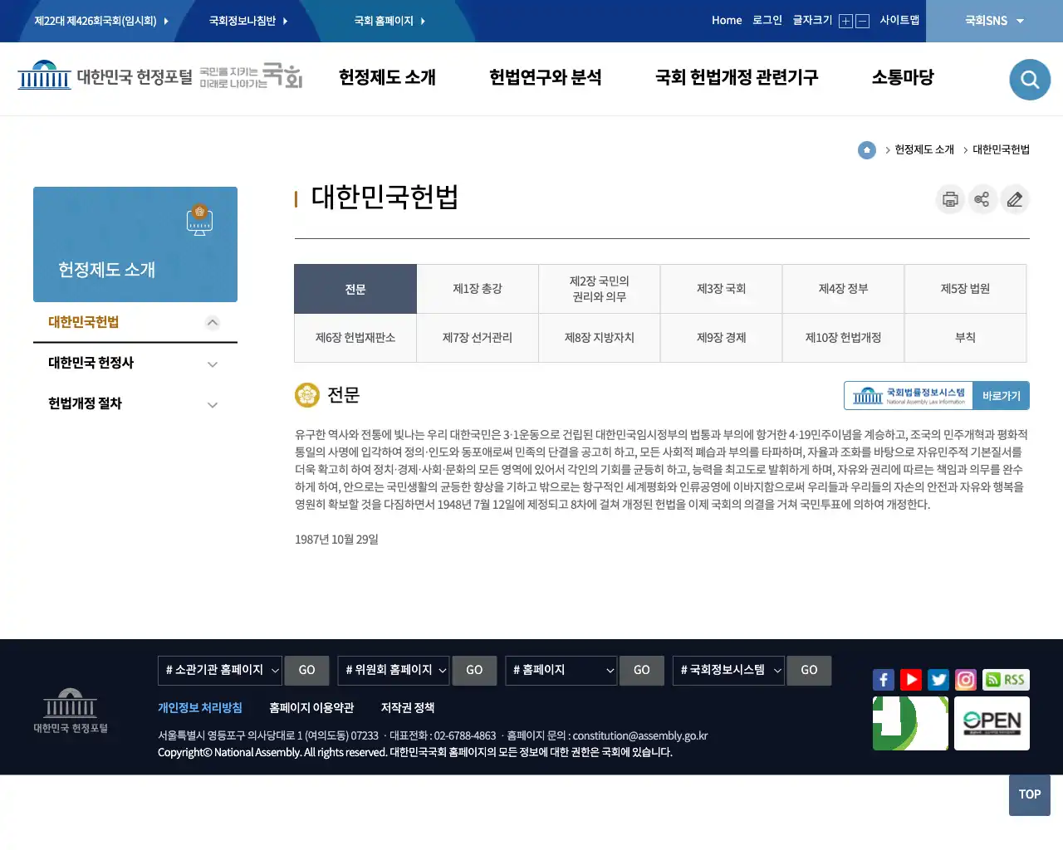Increase font size with plus icon
This screenshot has width=1063, height=850.
(x=845, y=22)
